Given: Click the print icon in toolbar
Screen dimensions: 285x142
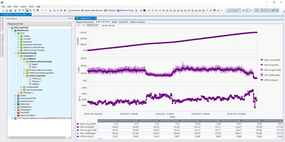Looking at the screenshot, I should click(14, 10).
